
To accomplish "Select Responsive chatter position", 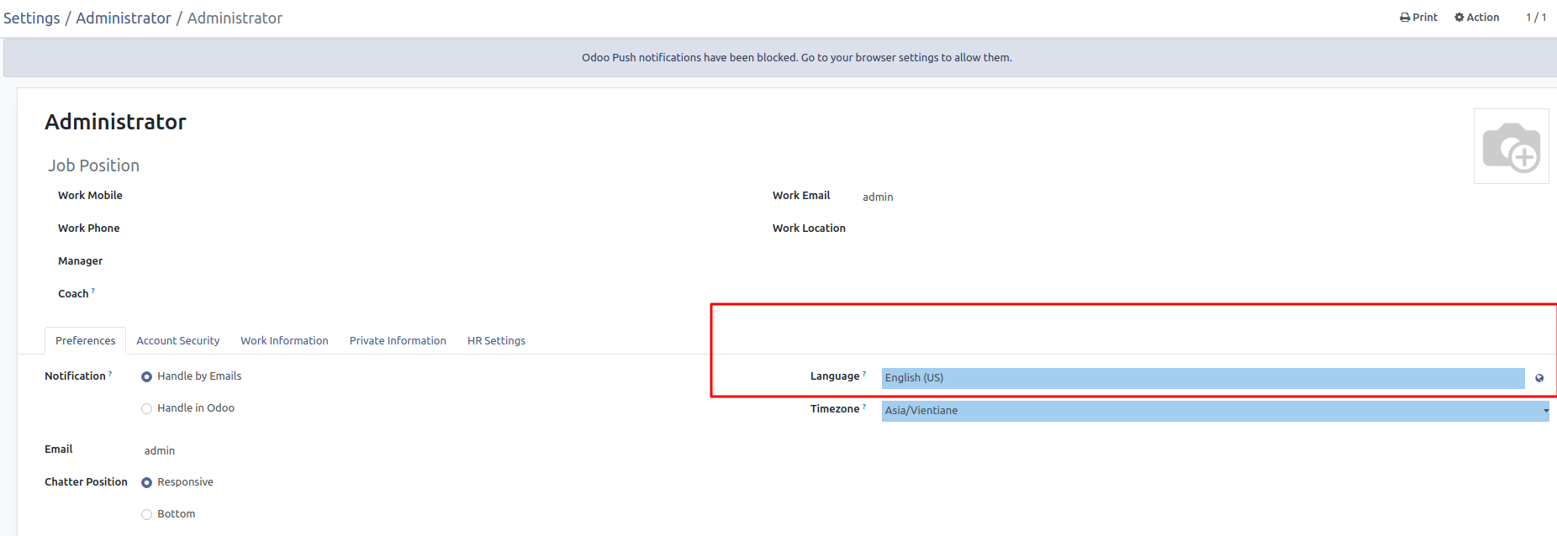I will [x=147, y=482].
